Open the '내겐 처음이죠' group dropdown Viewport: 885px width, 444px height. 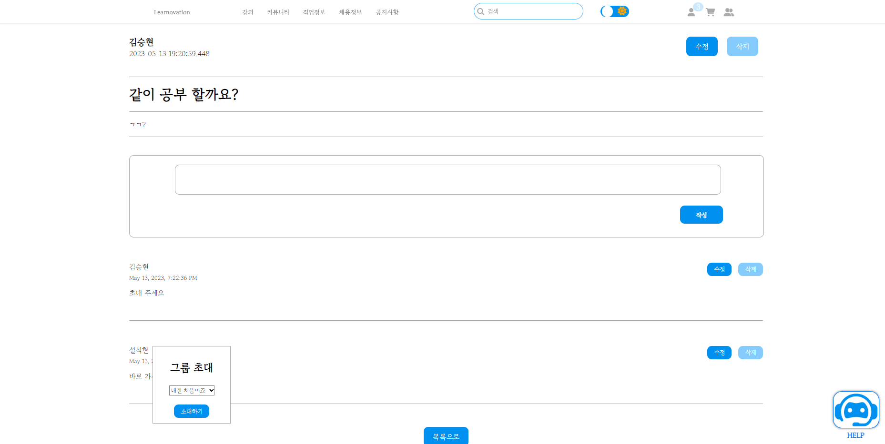click(192, 390)
